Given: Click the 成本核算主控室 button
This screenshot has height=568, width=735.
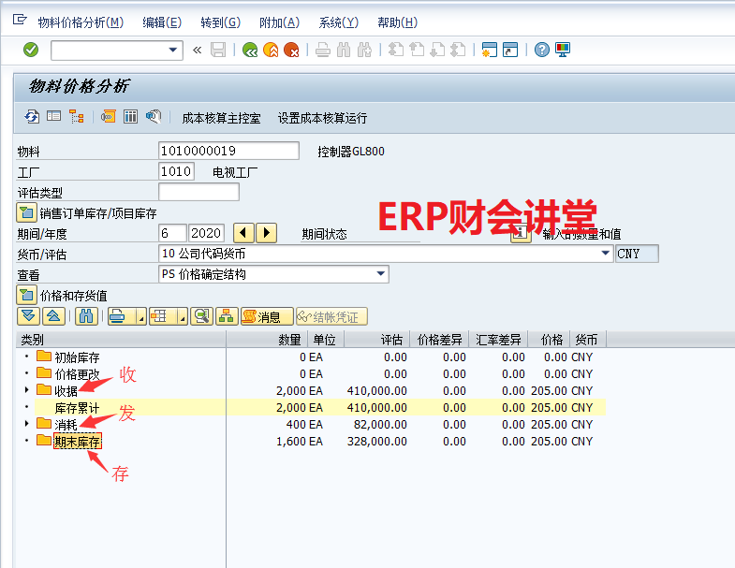Looking at the screenshot, I should [221, 118].
